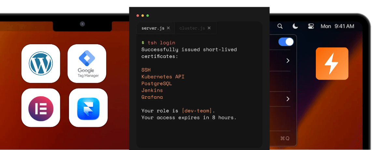
Task: Expand the upper chevron row in panel
Action: 288,61
